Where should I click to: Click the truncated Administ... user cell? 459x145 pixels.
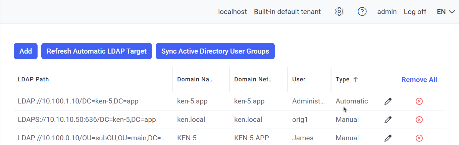point(309,101)
